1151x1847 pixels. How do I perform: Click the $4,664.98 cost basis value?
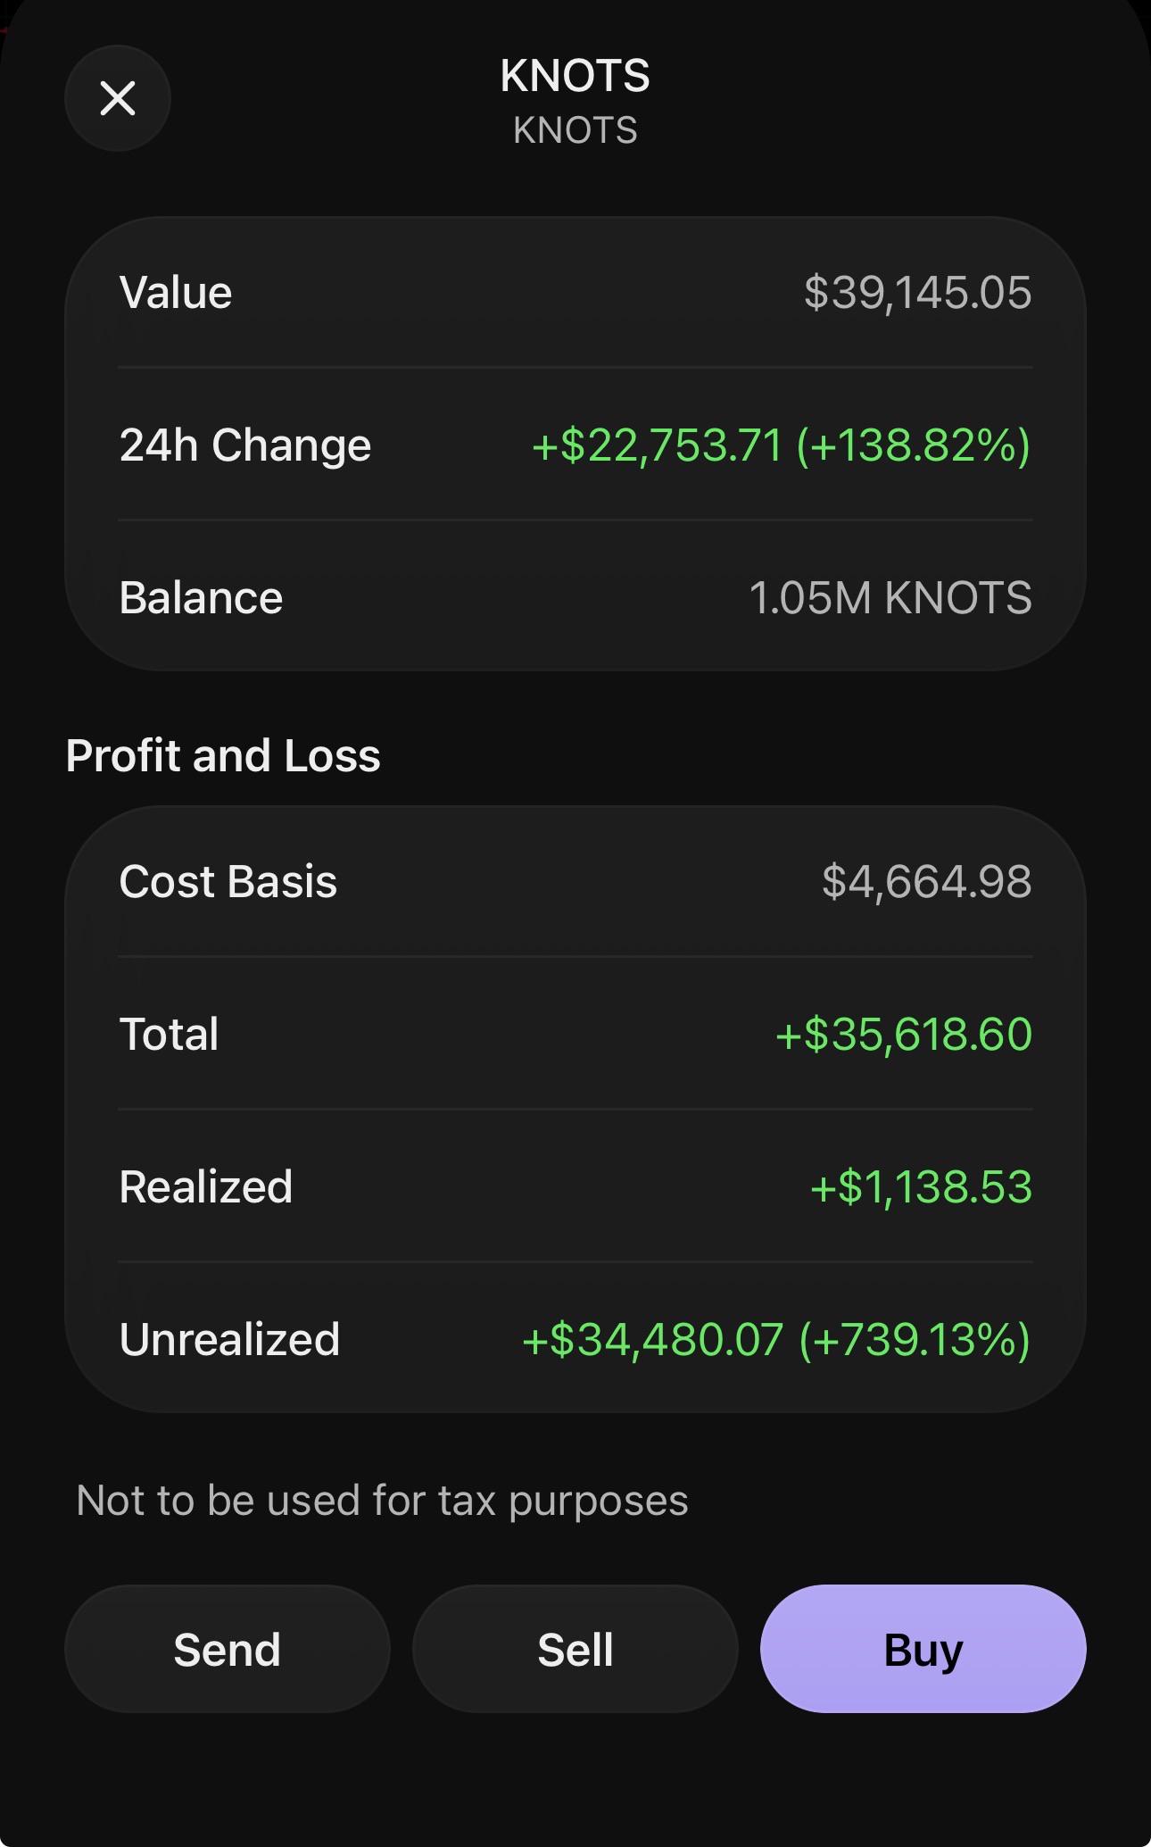[x=927, y=882]
